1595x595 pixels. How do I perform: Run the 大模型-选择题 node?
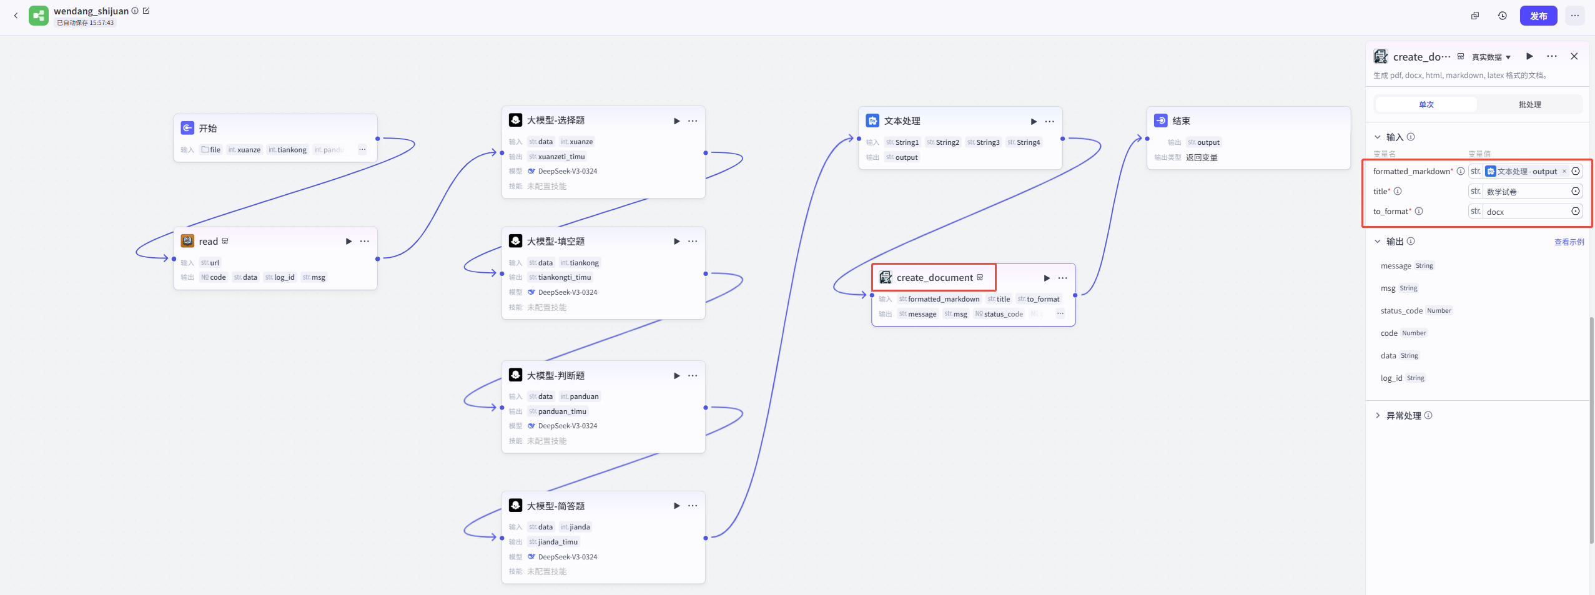(x=676, y=120)
